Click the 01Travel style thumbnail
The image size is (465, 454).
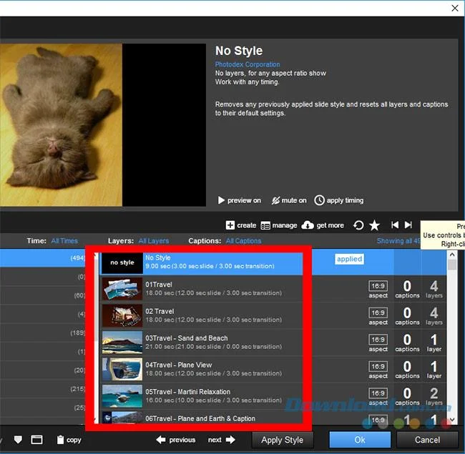(x=122, y=289)
